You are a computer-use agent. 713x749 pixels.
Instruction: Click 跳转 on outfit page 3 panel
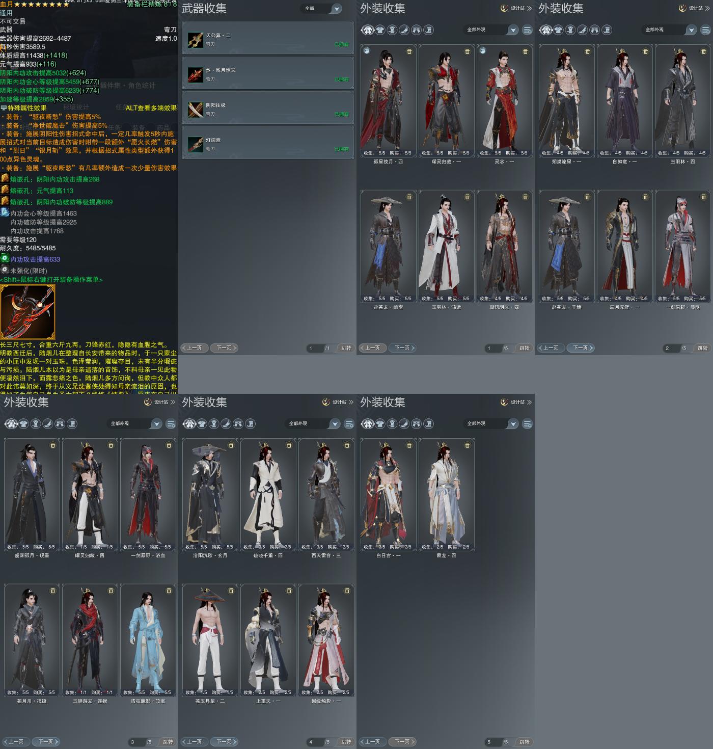tap(168, 742)
